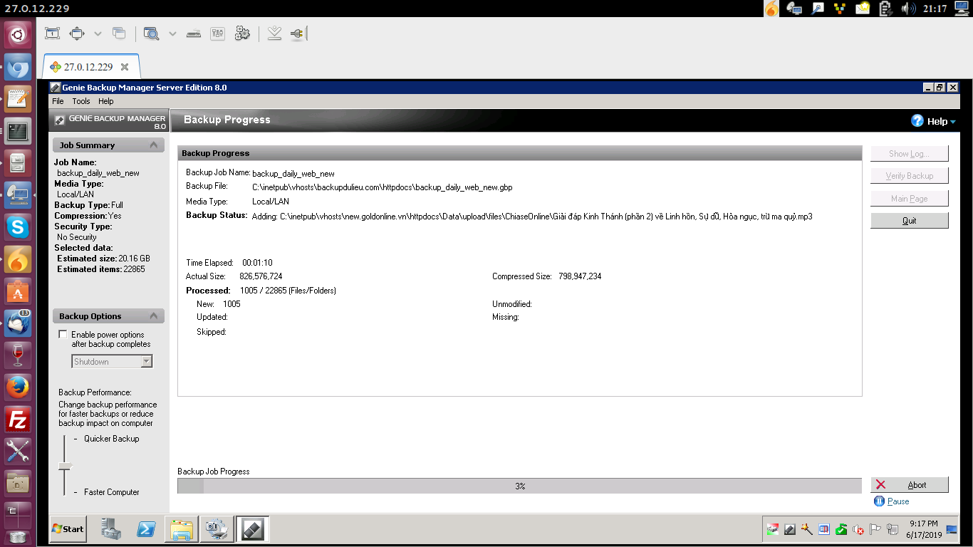Click the 21:17 clock in top panel
The image size is (973, 547).
click(x=935, y=9)
